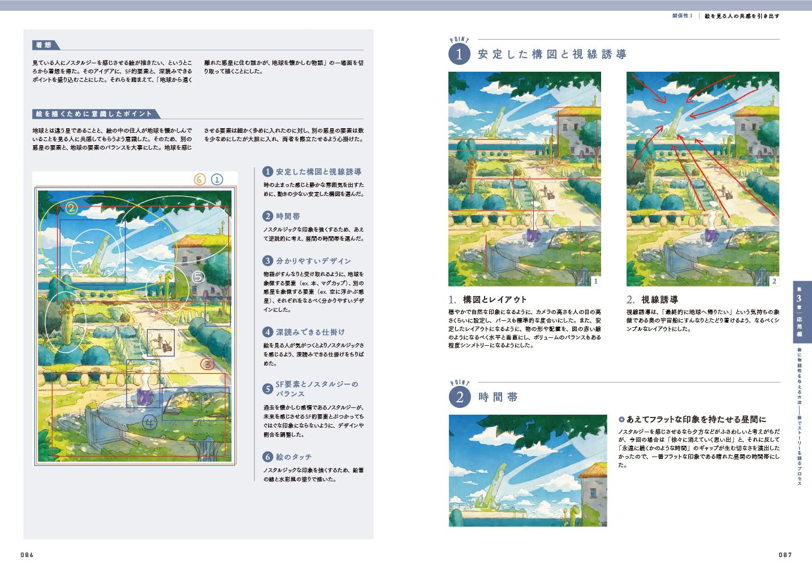Image resolution: width=812 pixels, height=565 pixels.
Task: Click the list heading 安定した構図と視線誘導 on the left page
Action: (319, 172)
